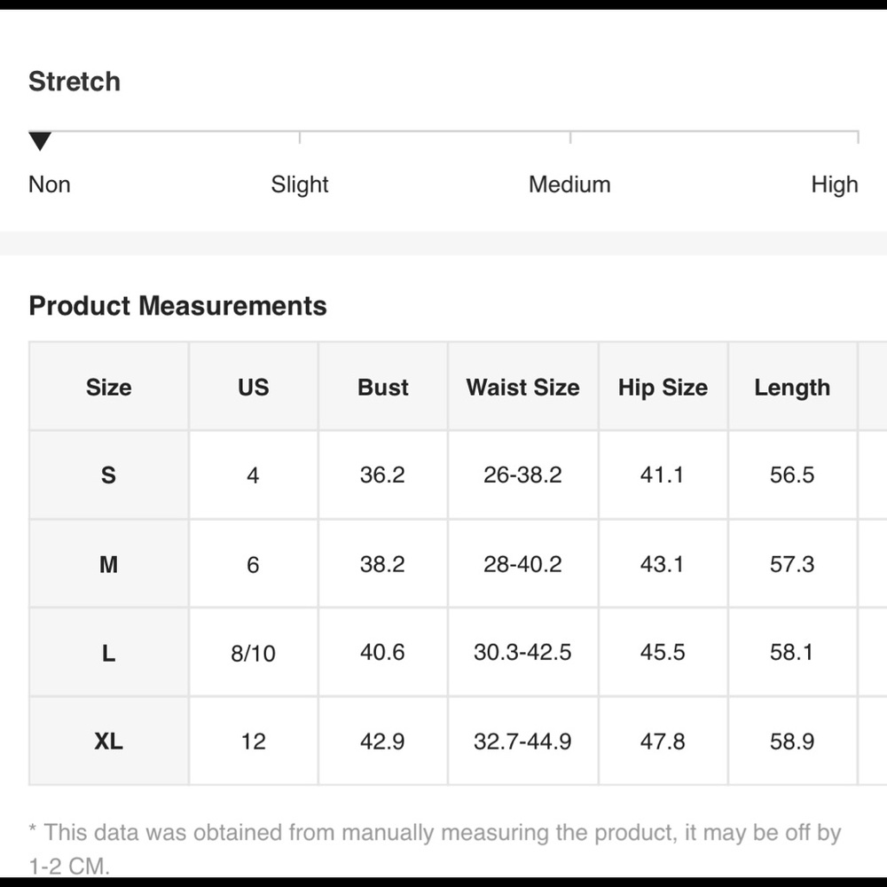Select the L size row label
Screen dimensions: 887x887
(108, 652)
